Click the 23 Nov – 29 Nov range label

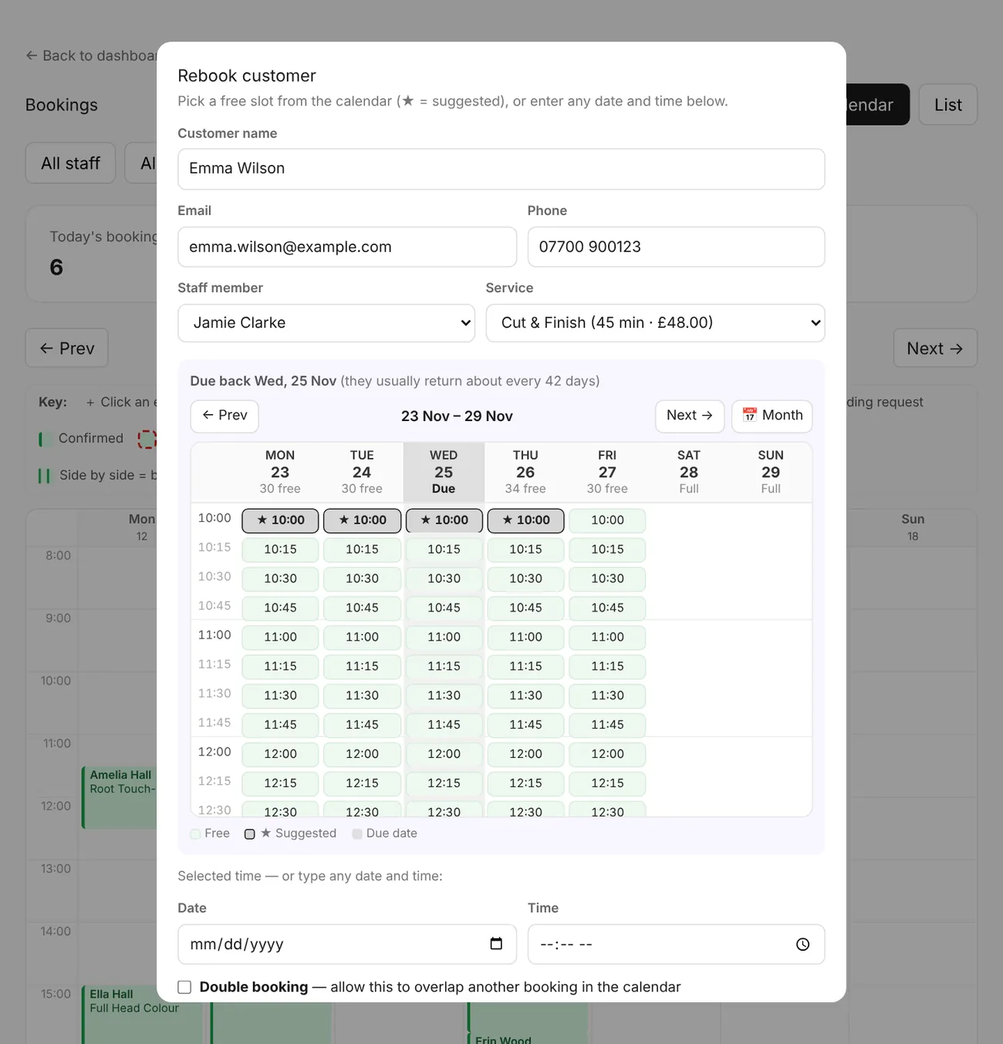pos(457,416)
